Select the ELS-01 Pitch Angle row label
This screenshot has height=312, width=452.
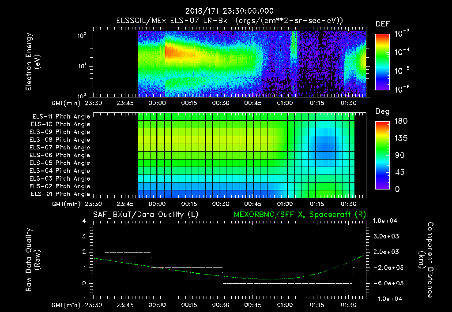click(60, 194)
